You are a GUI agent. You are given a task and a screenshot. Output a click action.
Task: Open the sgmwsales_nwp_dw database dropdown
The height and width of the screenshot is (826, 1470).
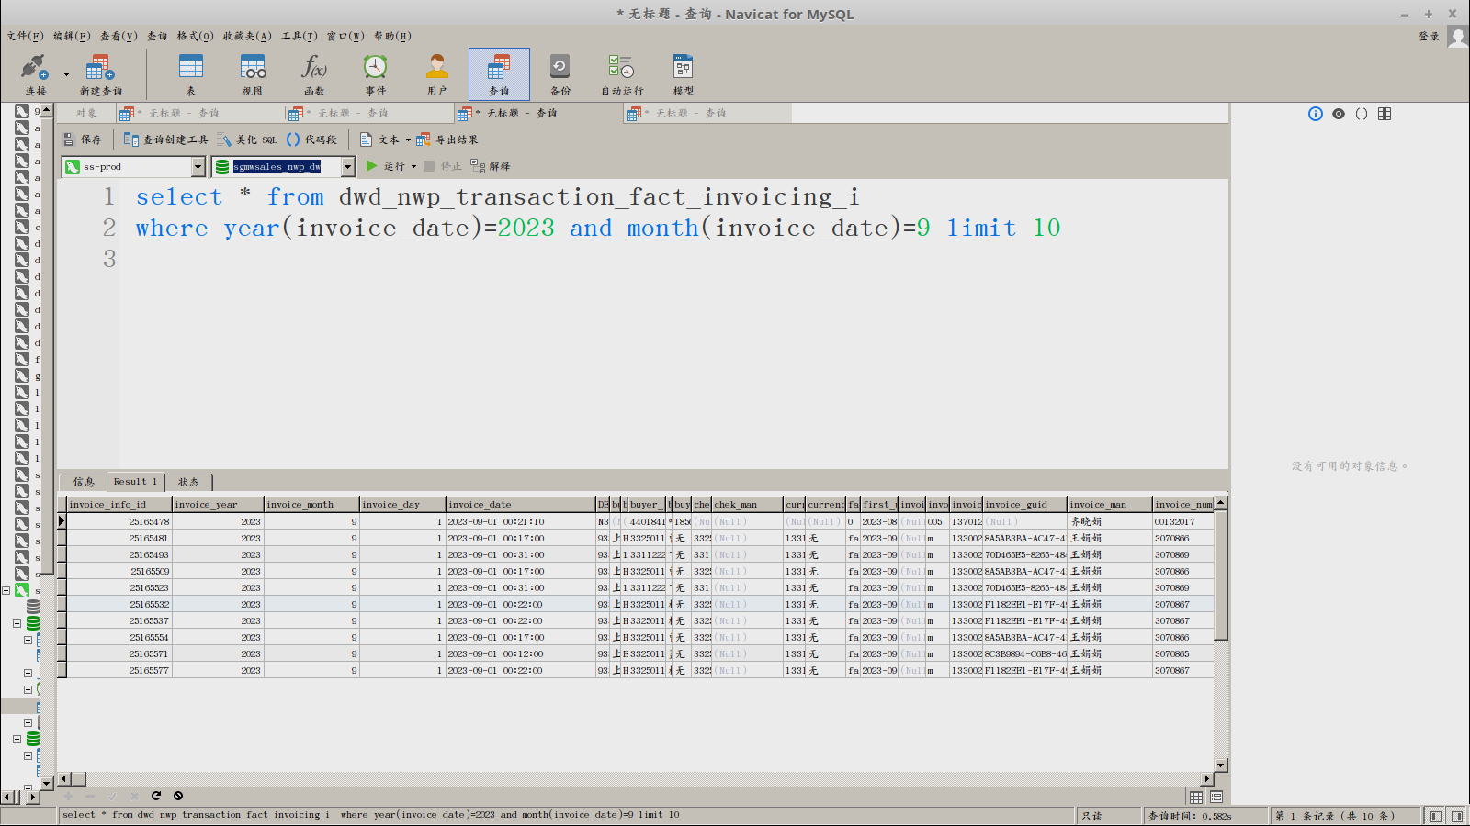coord(347,166)
